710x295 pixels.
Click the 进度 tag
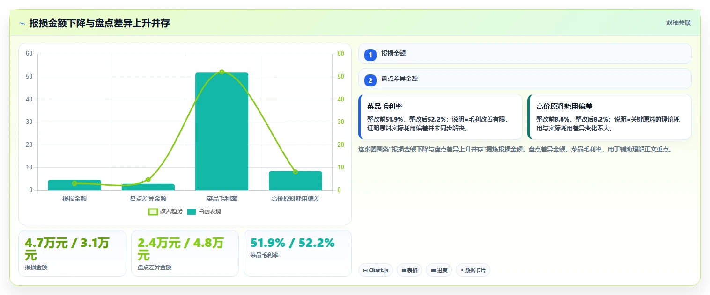click(x=439, y=270)
